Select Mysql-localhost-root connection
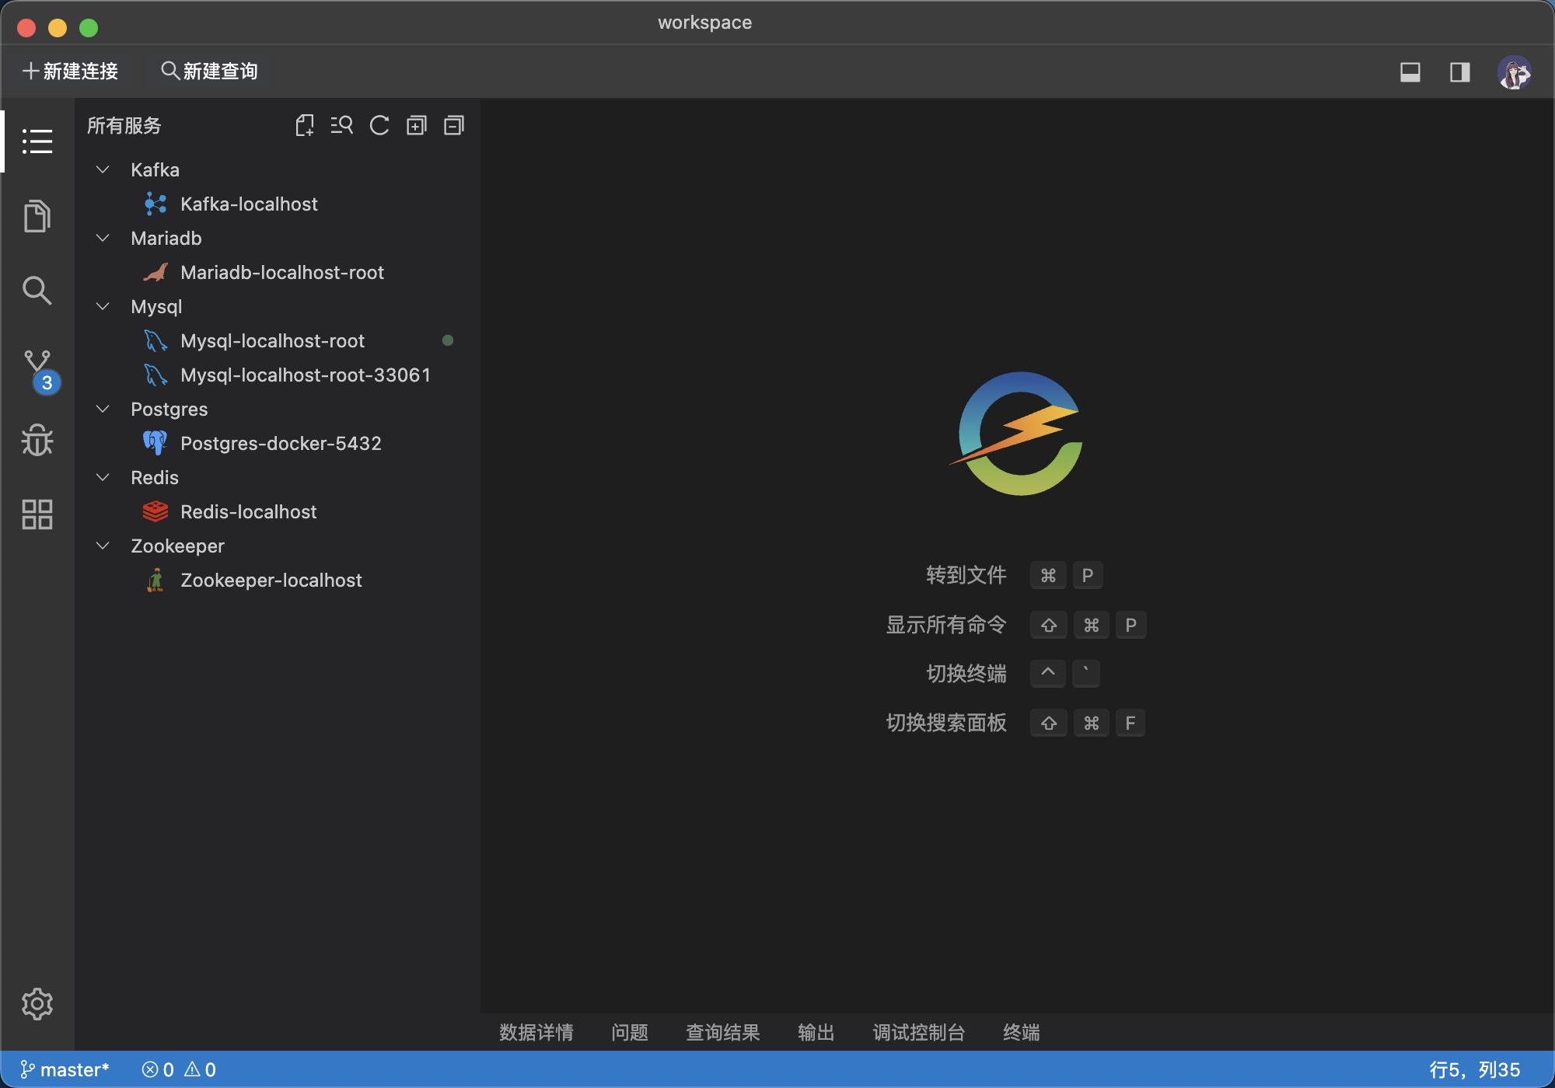Screen dimensions: 1555x1088 click(x=272, y=340)
